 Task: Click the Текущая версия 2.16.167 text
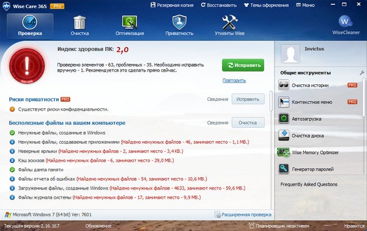click(32, 226)
